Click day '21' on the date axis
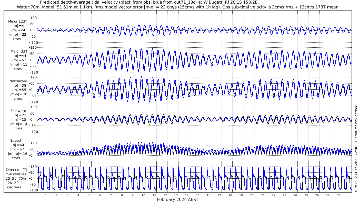Image resolution: width=359 pixels, height=205 pixels. [x=263, y=195]
